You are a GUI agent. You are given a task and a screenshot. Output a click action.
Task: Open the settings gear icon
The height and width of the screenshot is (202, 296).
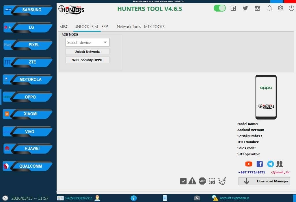pos(280,8)
